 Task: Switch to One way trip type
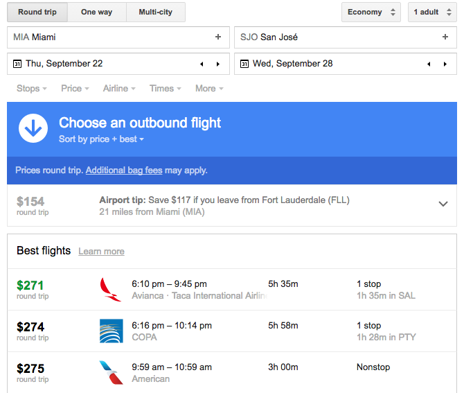[x=97, y=12]
